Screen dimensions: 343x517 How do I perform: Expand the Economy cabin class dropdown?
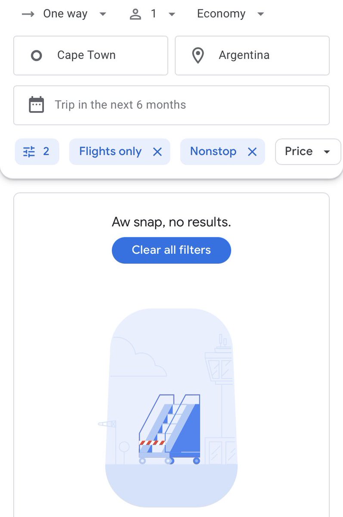click(x=230, y=14)
